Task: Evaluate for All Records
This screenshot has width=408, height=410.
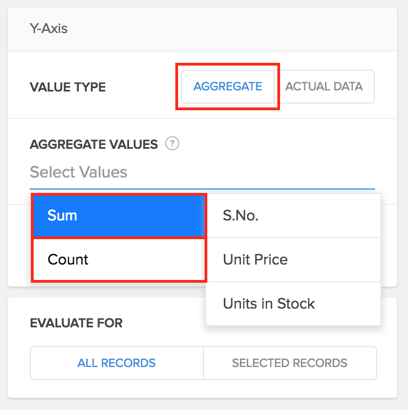Action: (117, 363)
